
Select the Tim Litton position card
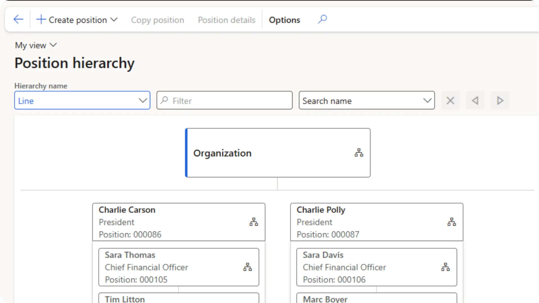click(179, 299)
